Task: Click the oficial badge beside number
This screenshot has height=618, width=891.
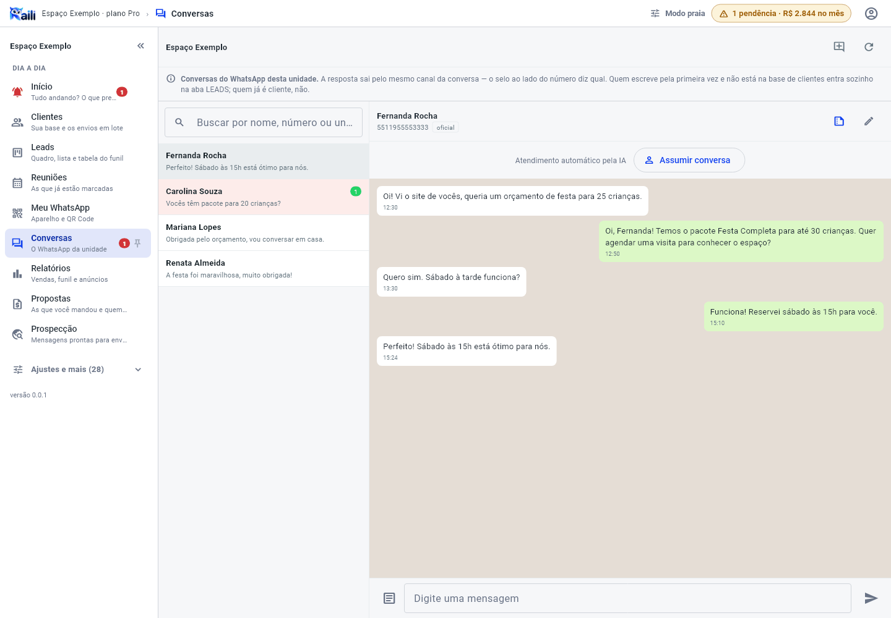Action: click(445, 128)
